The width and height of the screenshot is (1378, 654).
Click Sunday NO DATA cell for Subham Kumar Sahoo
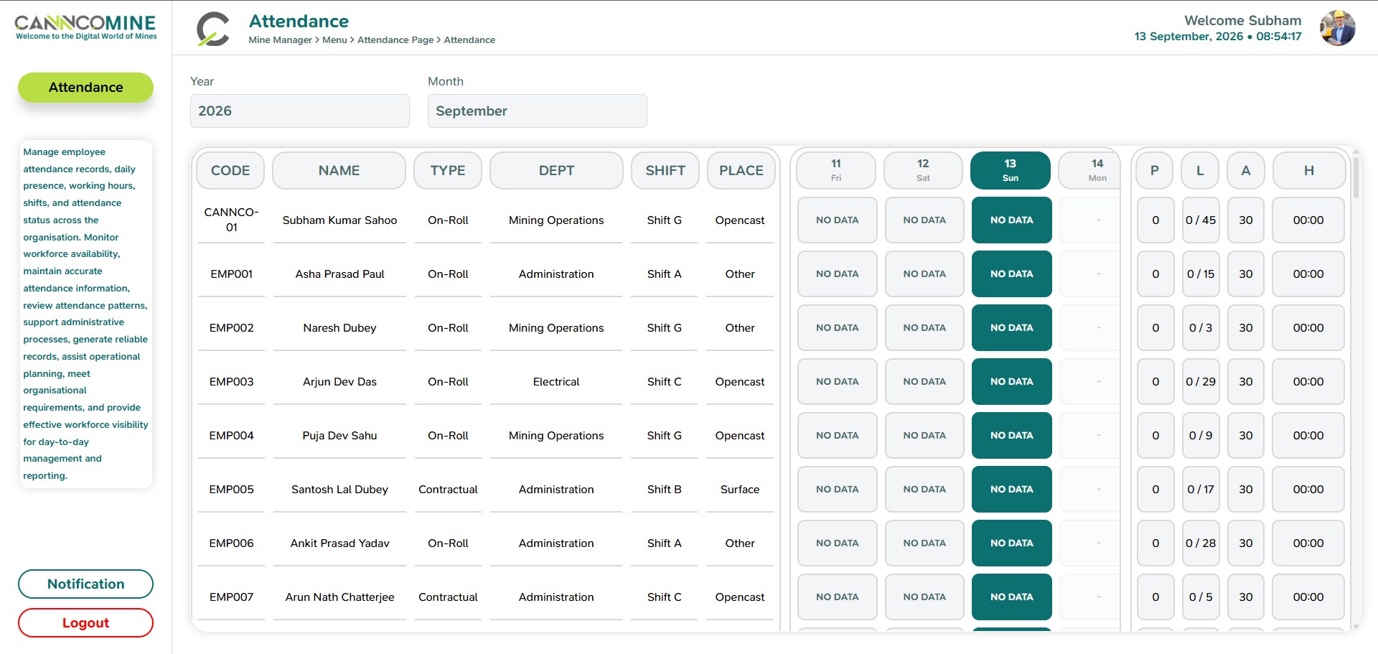pos(1012,220)
